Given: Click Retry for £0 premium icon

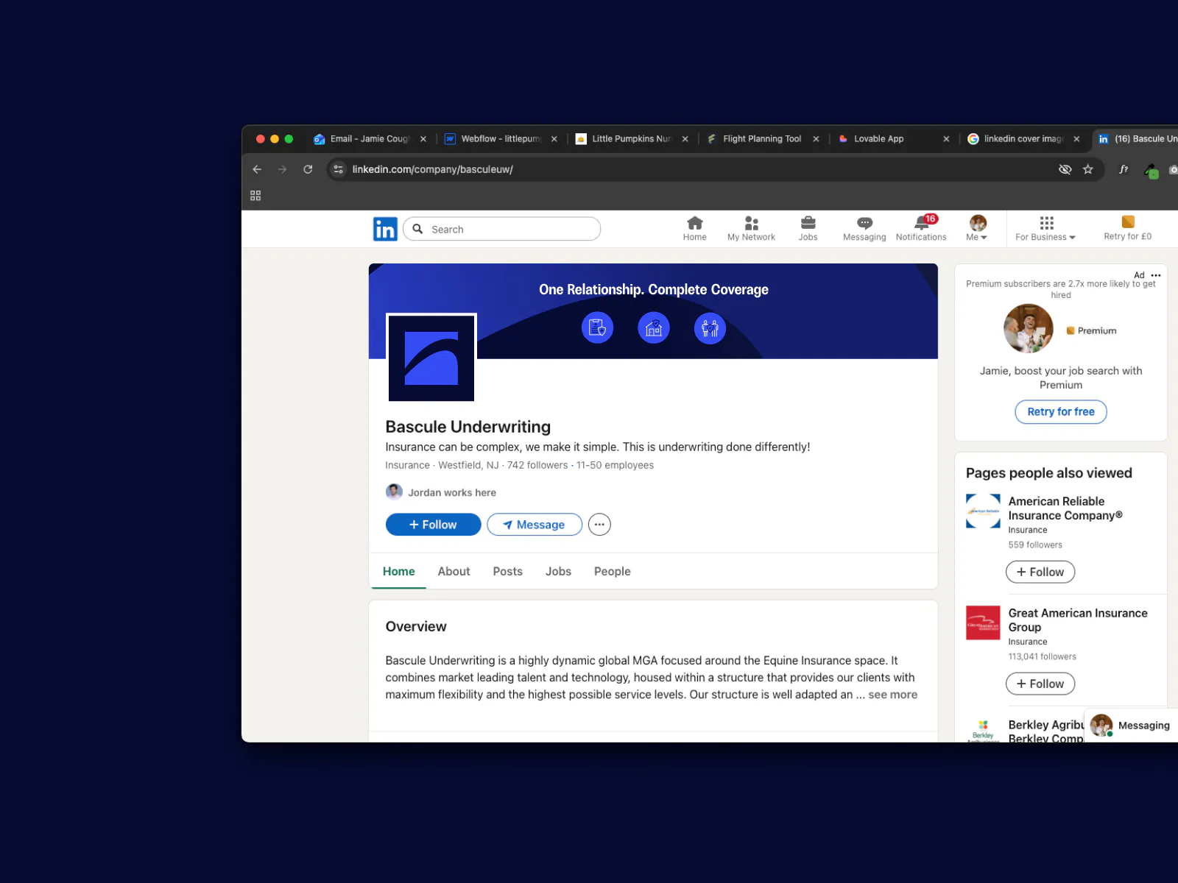Looking at the screenshot, I should tap(1127, 228).
